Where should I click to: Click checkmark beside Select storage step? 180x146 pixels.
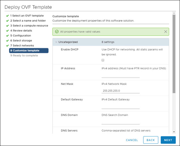coord(8,41)
